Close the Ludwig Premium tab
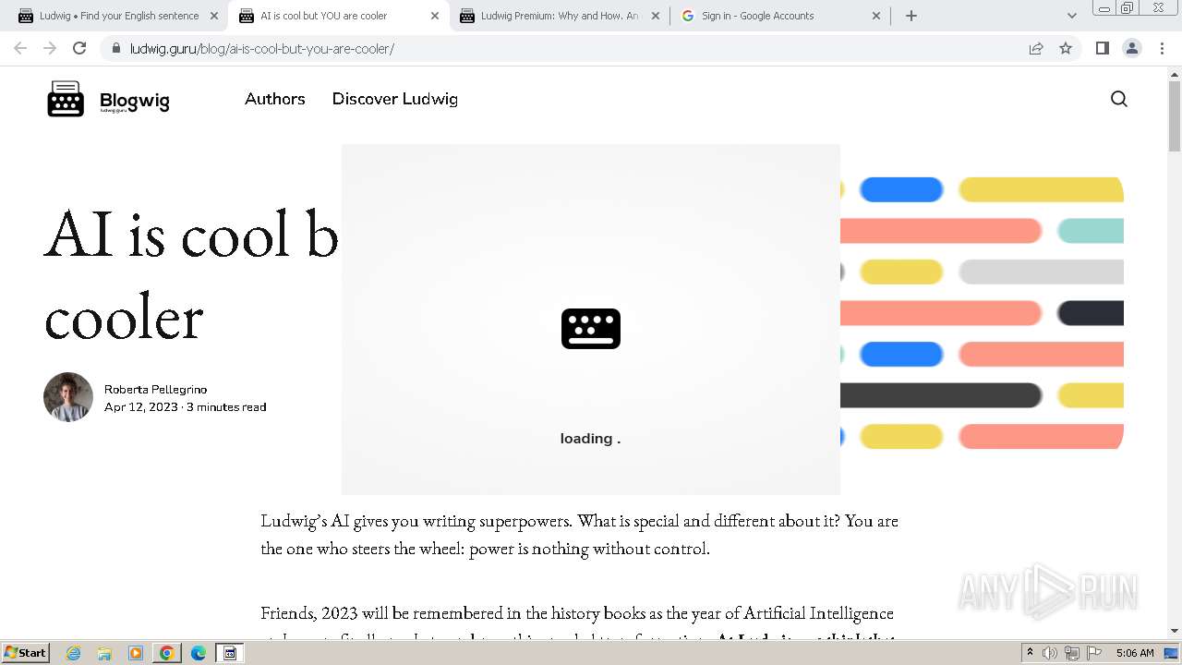 (656, 16)
